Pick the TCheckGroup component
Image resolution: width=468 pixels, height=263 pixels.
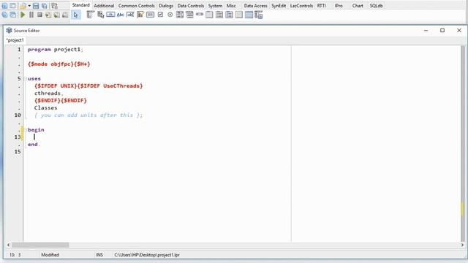coord(229,15)
